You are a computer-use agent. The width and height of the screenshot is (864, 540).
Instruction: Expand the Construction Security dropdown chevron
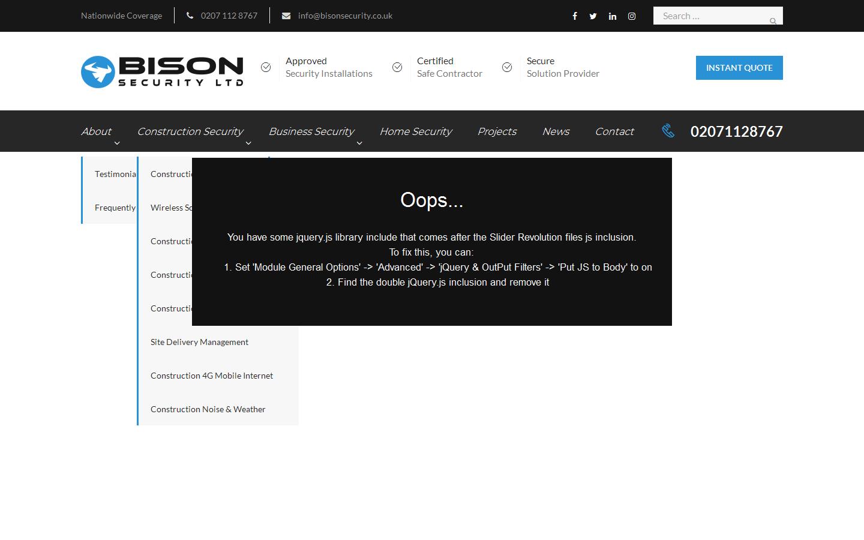248,143
